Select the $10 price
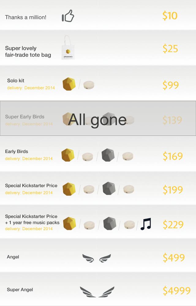Screen dimensions: 196x306 pyautogui.click(x=170, y=16)
